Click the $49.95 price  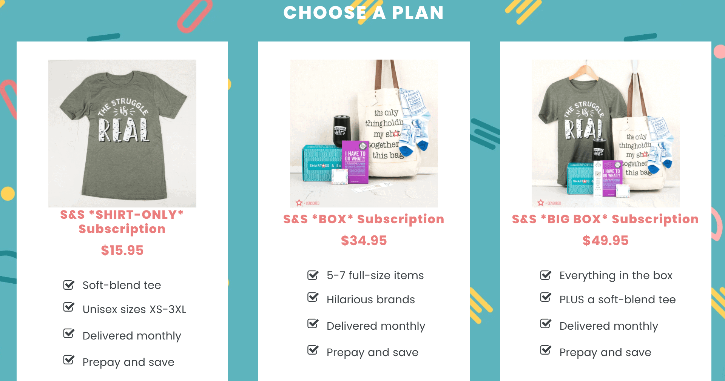pyautogui.click(x=606, y=241)
